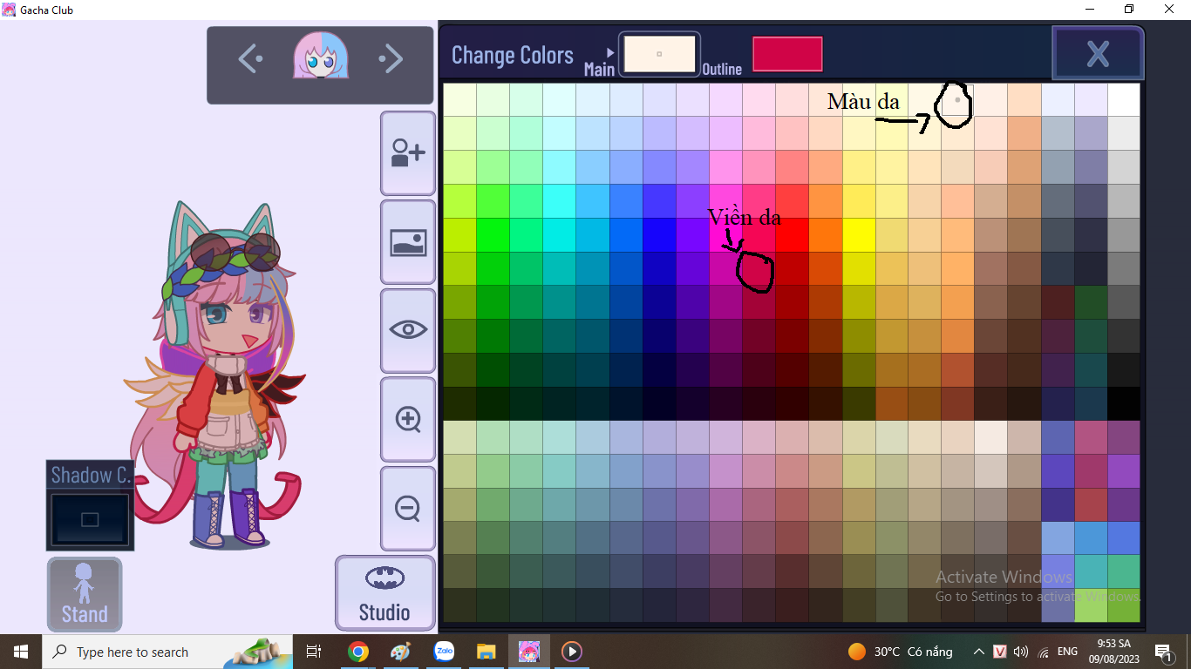The image size is (1191, 669).
Task: Open the notification center icon
Action: [x=1163, y=652]
